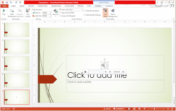Select slide 3 thumbnail
Screen dimensions: 176x111
click(x=17, y=63)
